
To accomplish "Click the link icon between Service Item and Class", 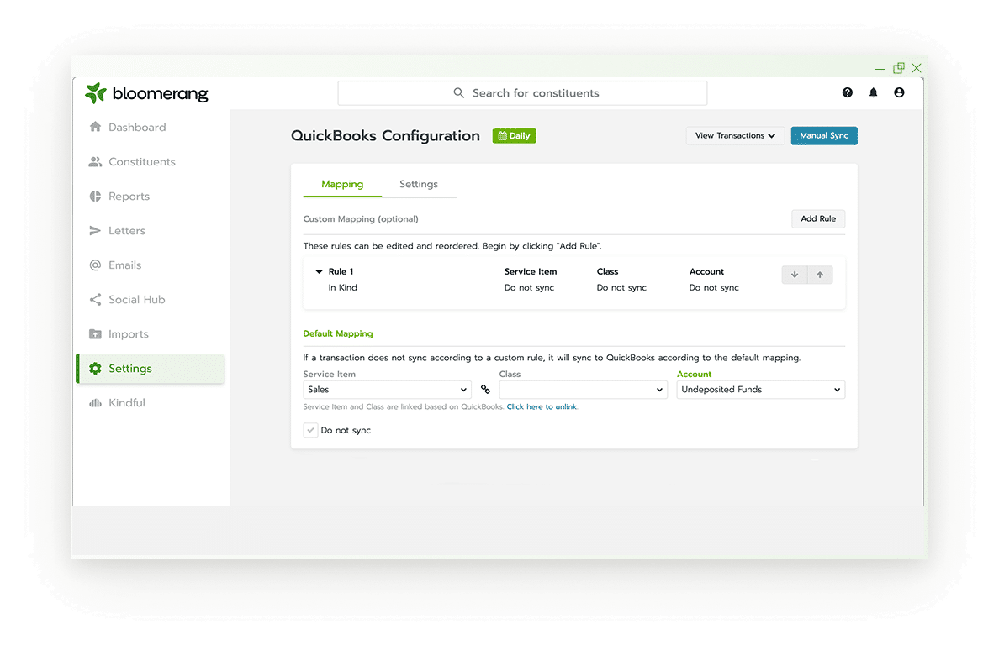I will pos(485,390).
